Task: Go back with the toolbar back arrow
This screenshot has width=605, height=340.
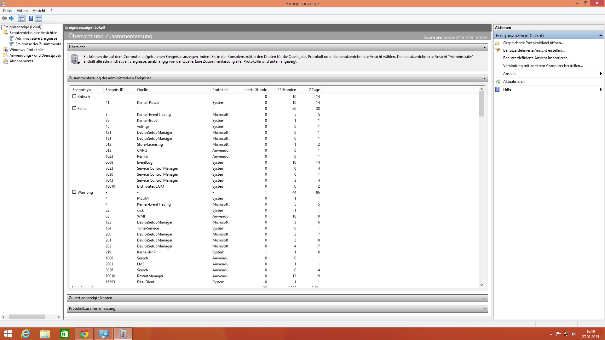Action: pos(4,19)
